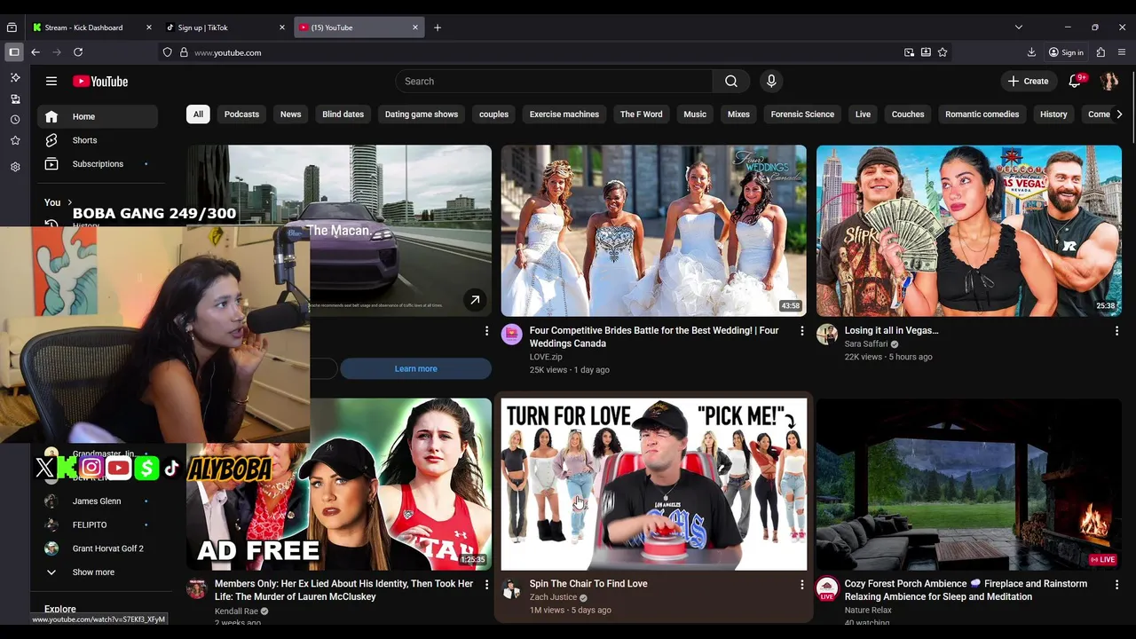Toggle the YouTube guide hamburger menu
Viewport: 1136px width, 639px height.
pyautogui.click(x=51, y=81)
